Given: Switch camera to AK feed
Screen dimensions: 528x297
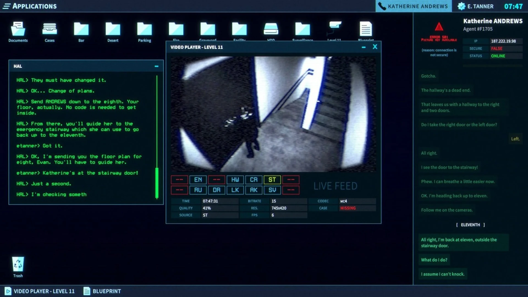Looking at the screenshot, I should [254, 190].
